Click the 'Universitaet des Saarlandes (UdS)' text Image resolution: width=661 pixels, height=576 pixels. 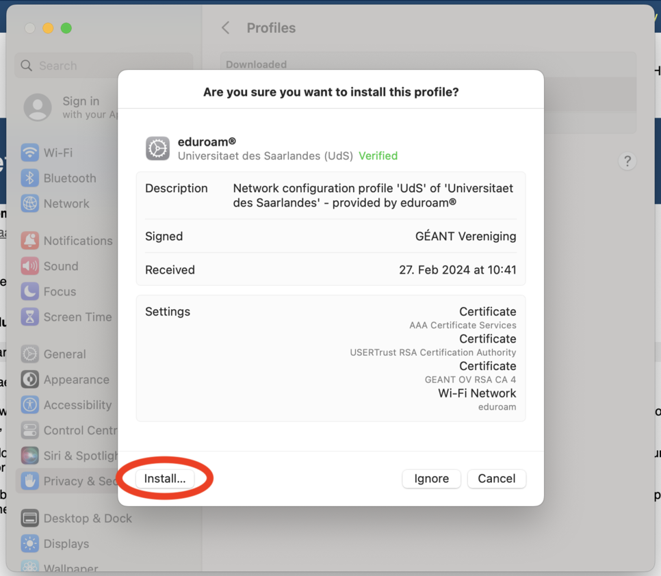point(265,156)
